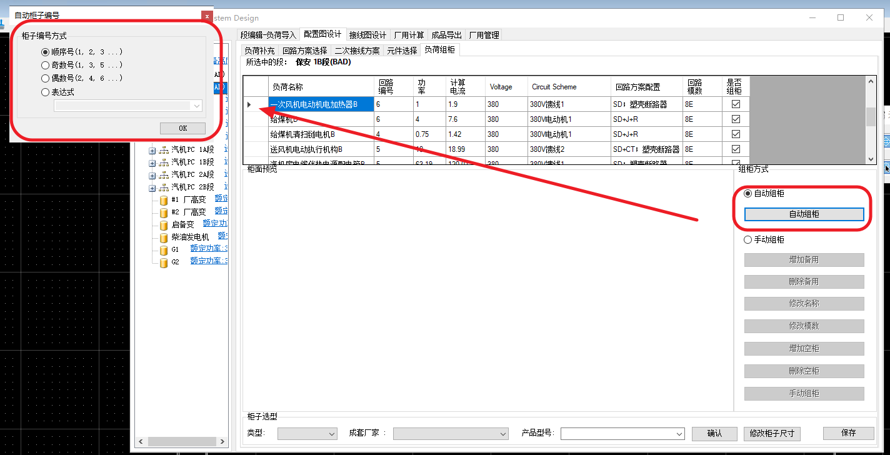
Task: Select the 负荷补充 sub-tab
Action: [x=259, y=51]
